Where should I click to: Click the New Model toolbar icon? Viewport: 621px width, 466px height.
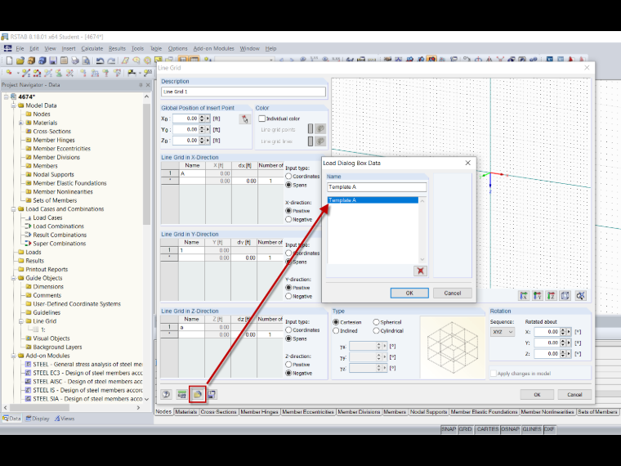[x=9, y=60]
